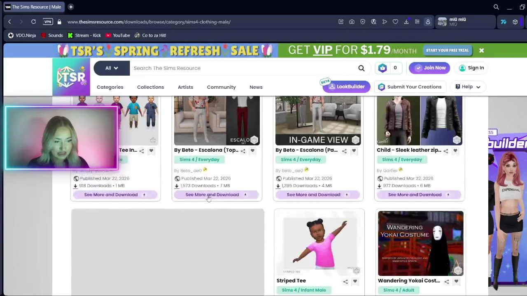Open artist Garfiel profile link

coord(390,171)
